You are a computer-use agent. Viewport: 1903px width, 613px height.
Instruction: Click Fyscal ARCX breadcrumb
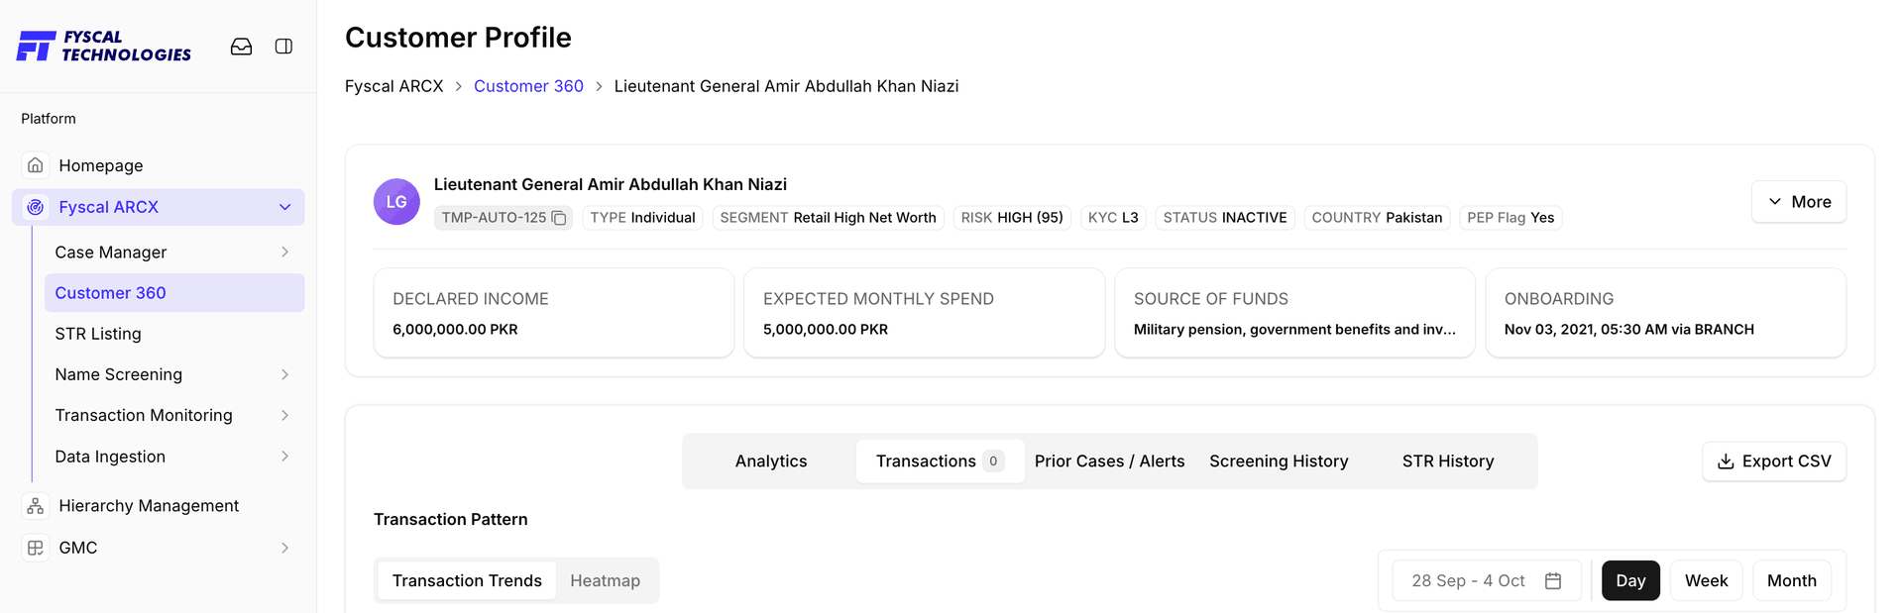coord(394,86)
